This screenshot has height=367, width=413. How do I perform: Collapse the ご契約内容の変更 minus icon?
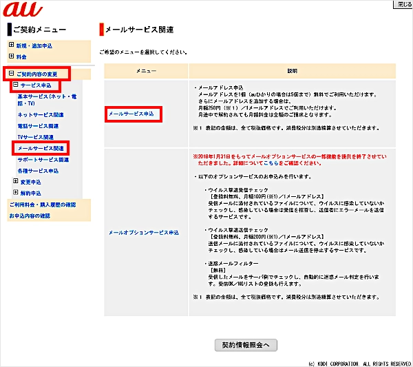[x=11, y=74]
